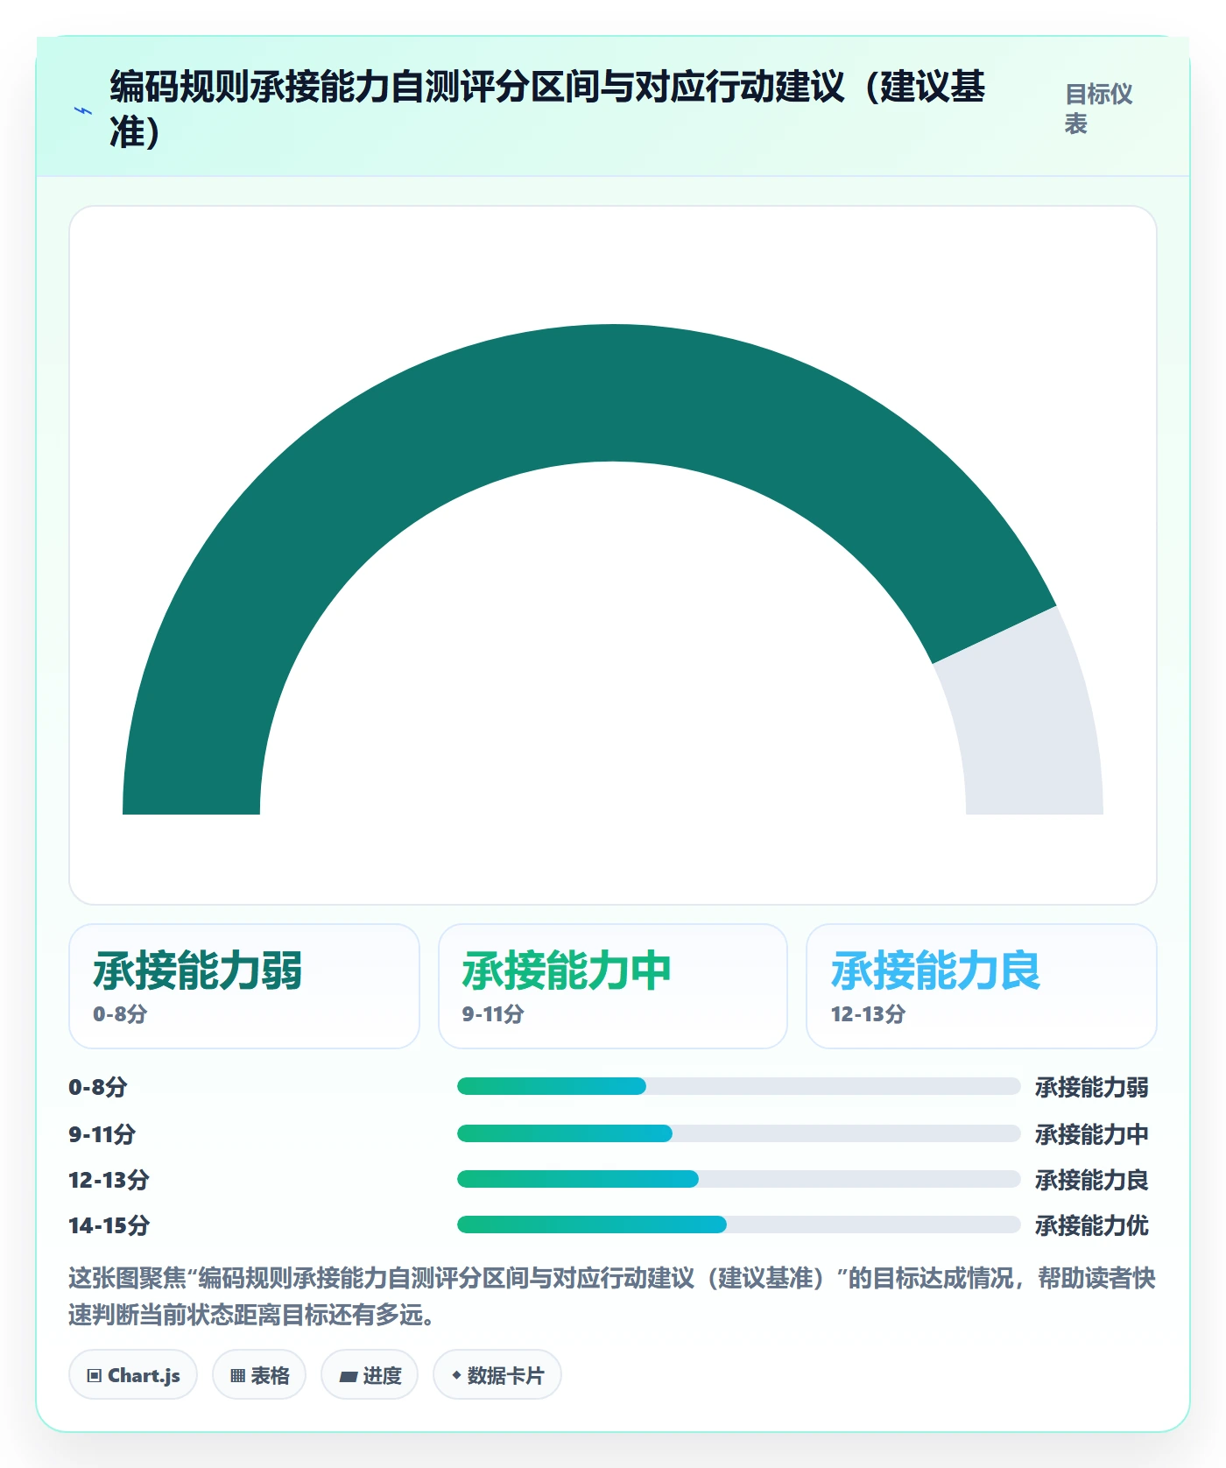The image size is (1226, 1468).
Task: Click "9-11分" beneath the 承接能力中 card heading
Action: coord(493,1014)
